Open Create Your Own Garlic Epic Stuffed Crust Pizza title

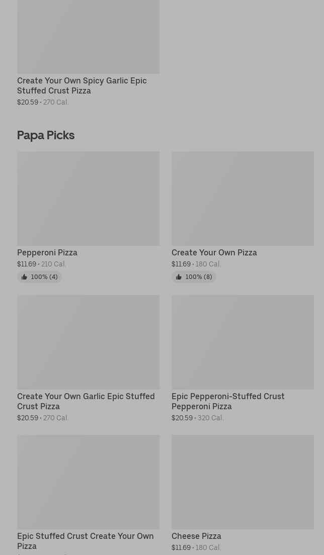click(86, 401)
